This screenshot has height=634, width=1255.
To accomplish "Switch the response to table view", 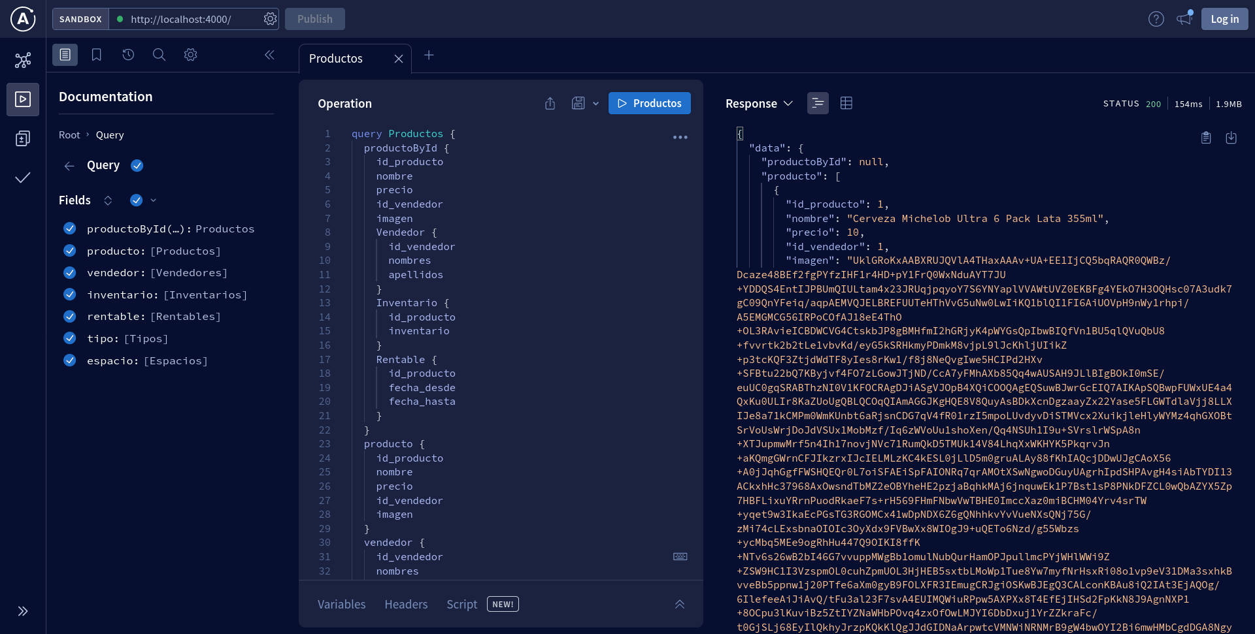I will click(846, 103).
